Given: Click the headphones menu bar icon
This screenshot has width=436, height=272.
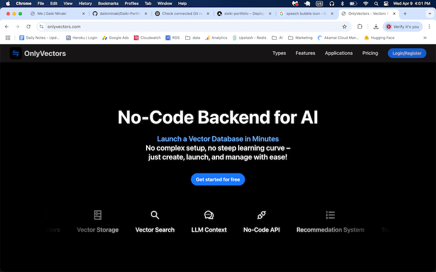Looking at the screenshot, I should click(x=331, y=4).
